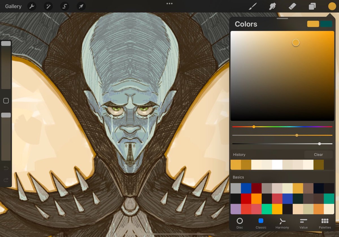Viewport: 339px width, 237px height.
Task: Click the color picker reticle in saturation square
Action: 296,43
